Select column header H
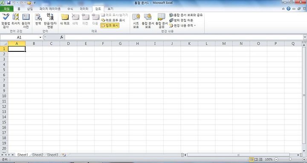The height and width of the screenshot is (163, 307). tap(137, 44)
